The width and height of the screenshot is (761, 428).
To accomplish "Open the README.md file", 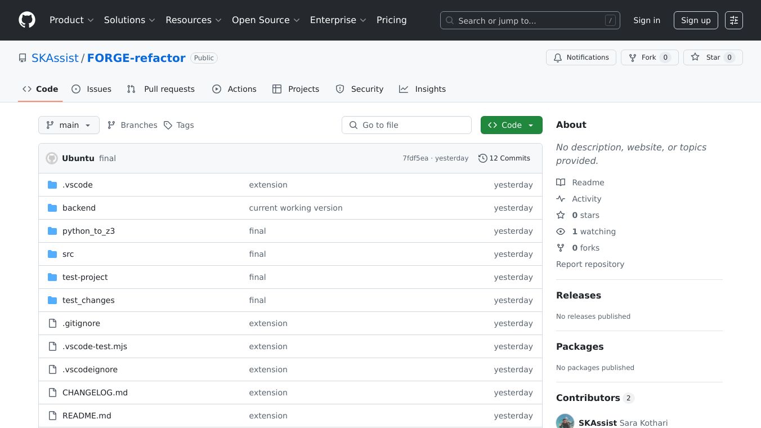I will (87, 416).
